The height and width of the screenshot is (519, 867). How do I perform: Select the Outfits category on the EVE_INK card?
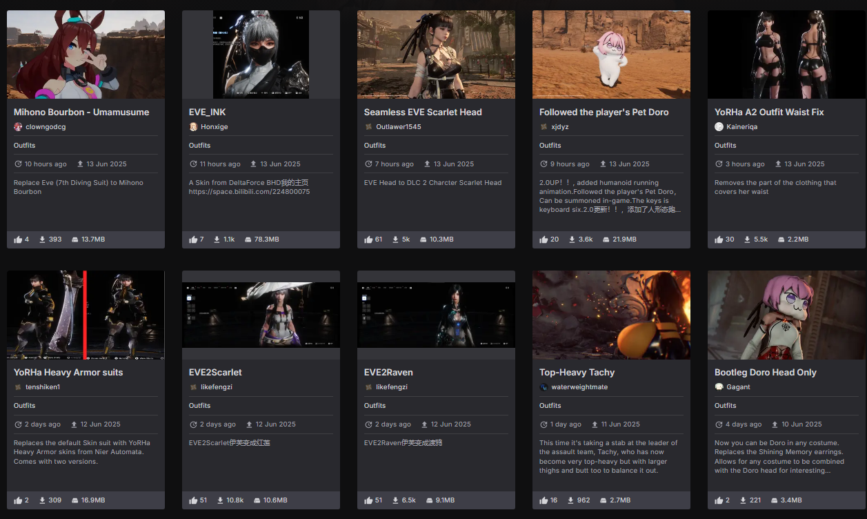pos(199,146)
